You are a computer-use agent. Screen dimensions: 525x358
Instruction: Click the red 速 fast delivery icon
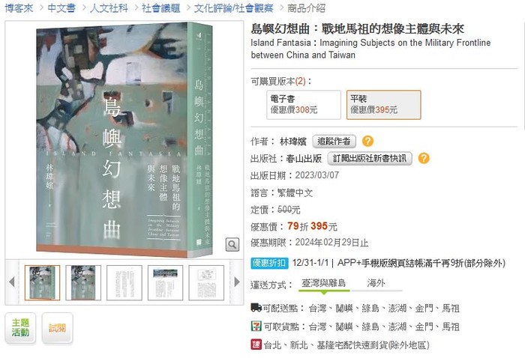[256, 345]
